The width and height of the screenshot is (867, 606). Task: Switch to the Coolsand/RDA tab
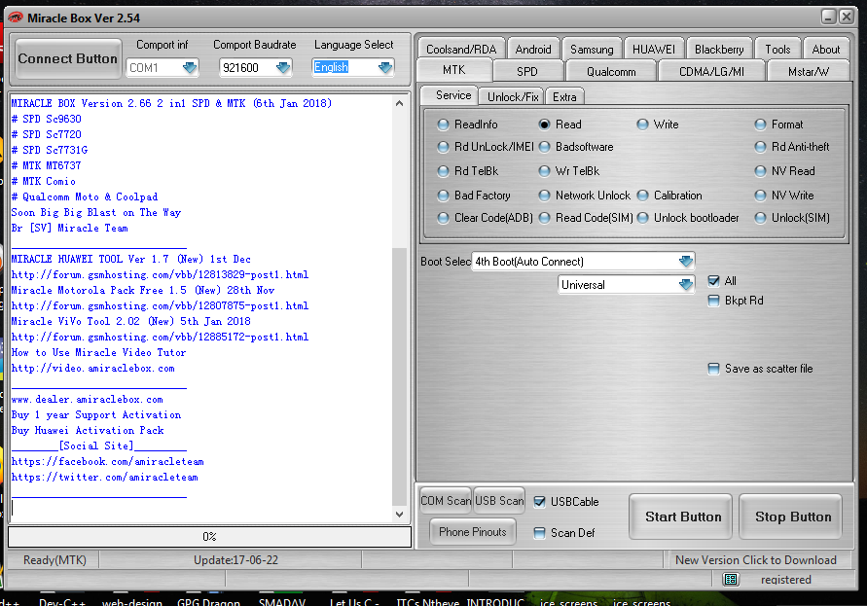point(461,49)
